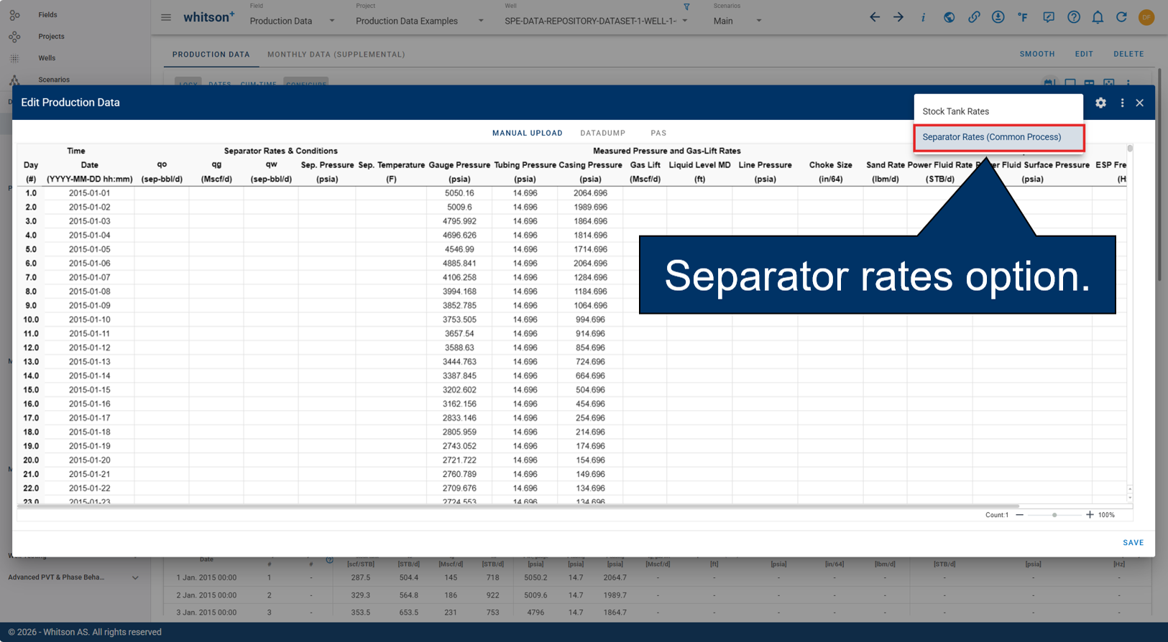Select Gauge Pressure cell 5050.16
The height and width of the screenshot is (642, 1168).
coord(459,193)
